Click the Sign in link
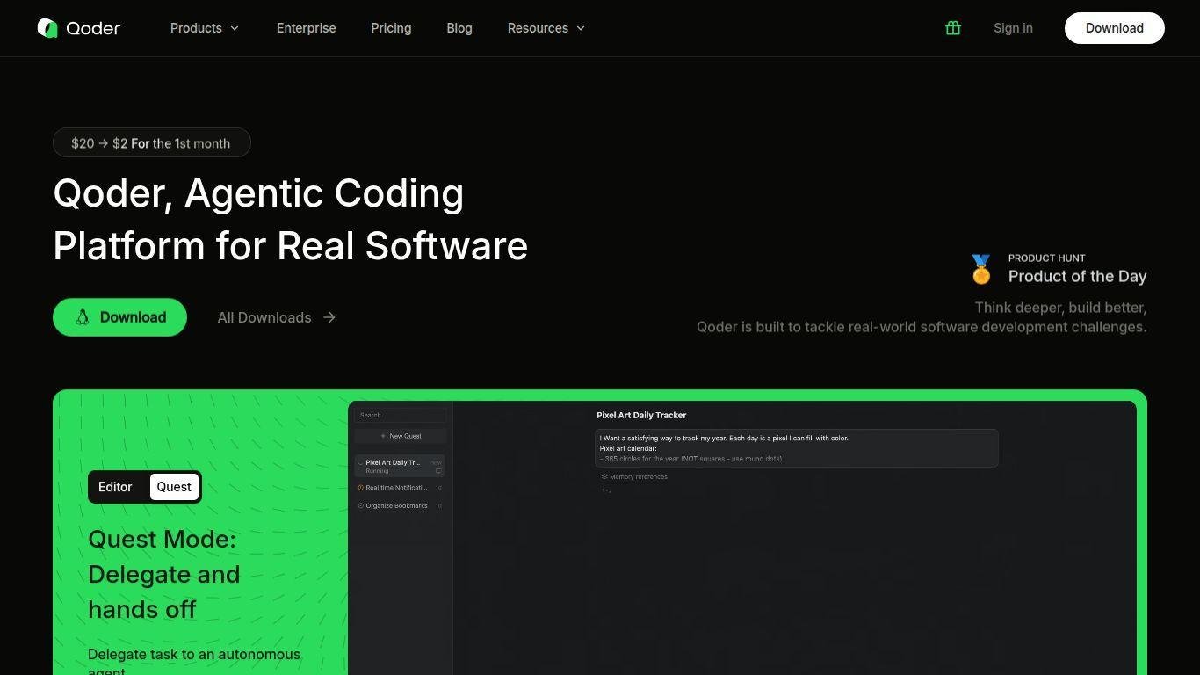 (x=1013, y=28)
